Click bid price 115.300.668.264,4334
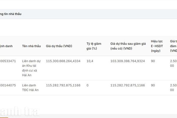This screenshot has height=118, width=177. [x=63, y=61]
